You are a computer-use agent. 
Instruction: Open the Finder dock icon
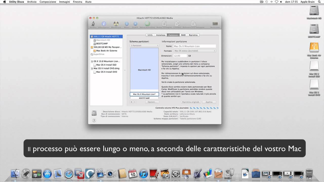coord(15,174)
